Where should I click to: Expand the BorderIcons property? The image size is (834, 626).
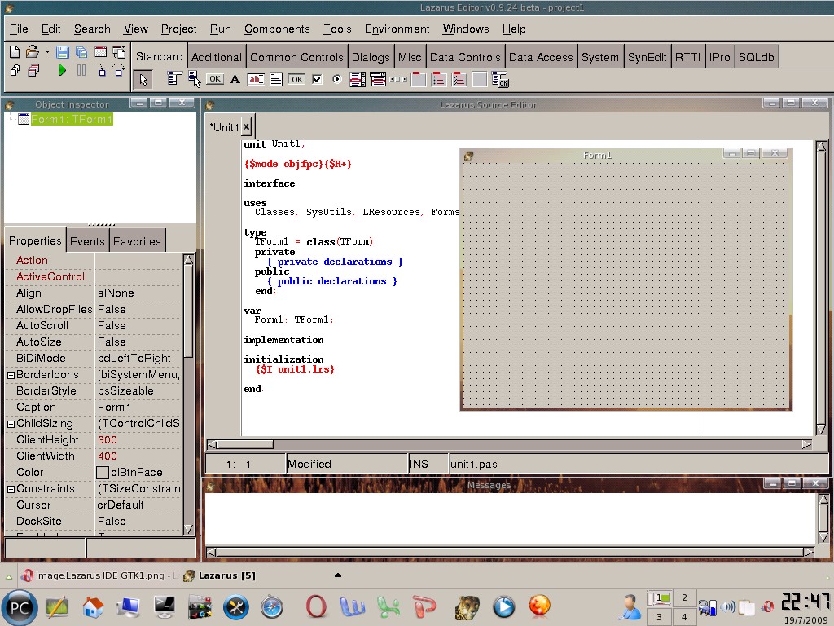point(11,375)
